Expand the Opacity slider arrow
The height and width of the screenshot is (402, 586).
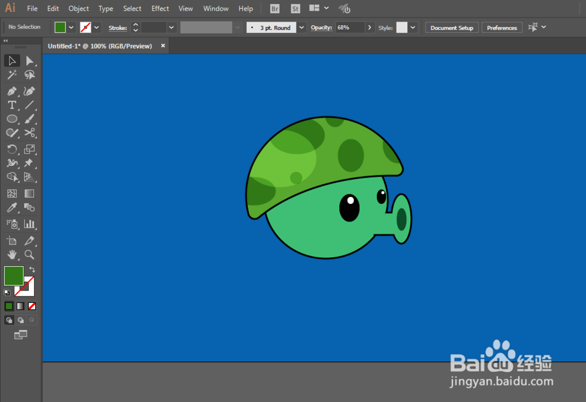point(369,28)
